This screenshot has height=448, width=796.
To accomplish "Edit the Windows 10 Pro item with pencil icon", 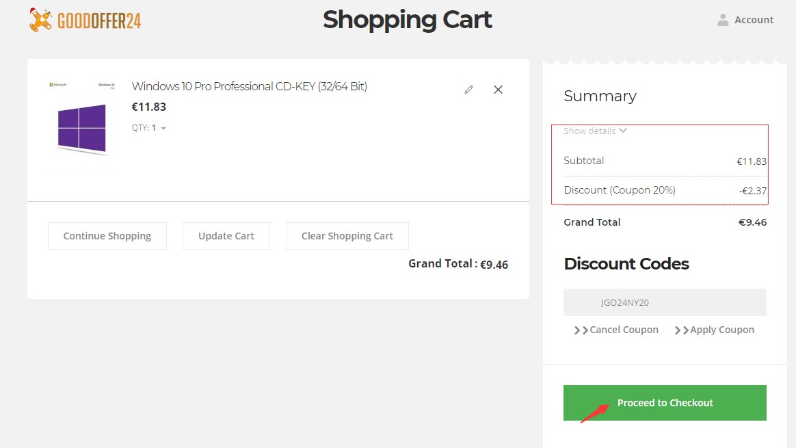I will point(468,90).
